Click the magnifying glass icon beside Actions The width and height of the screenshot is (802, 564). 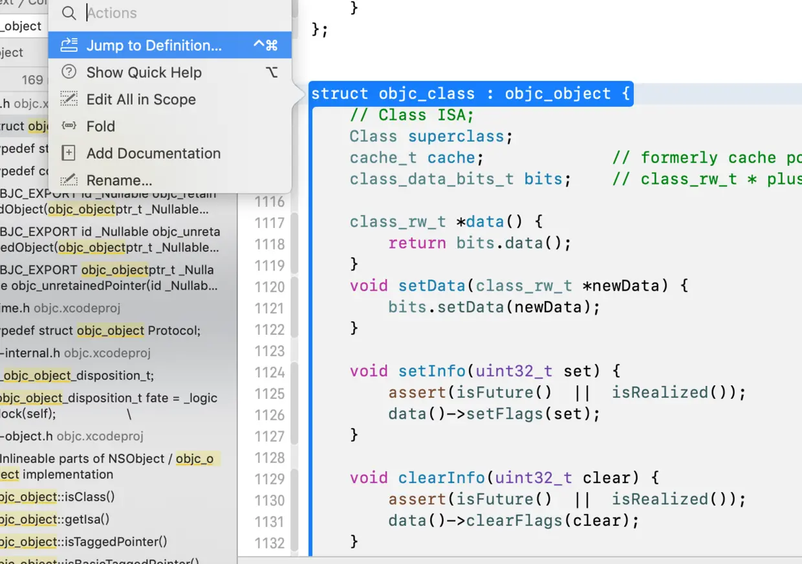click(69, 13)
